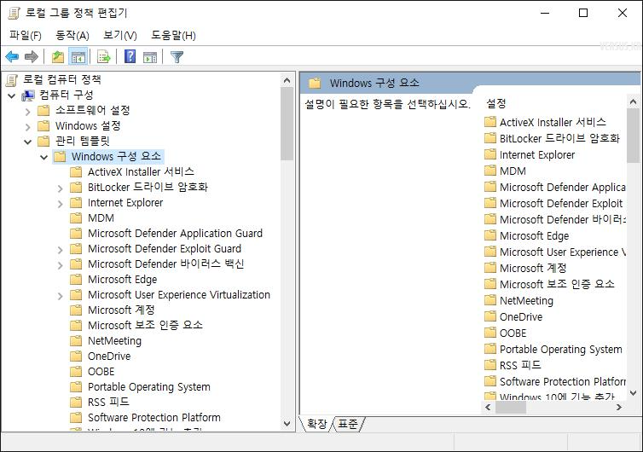The height and width of the screenshot is (452, 643).
Task: Select RSS 피드 in left tree
Action: coord(108,402)
